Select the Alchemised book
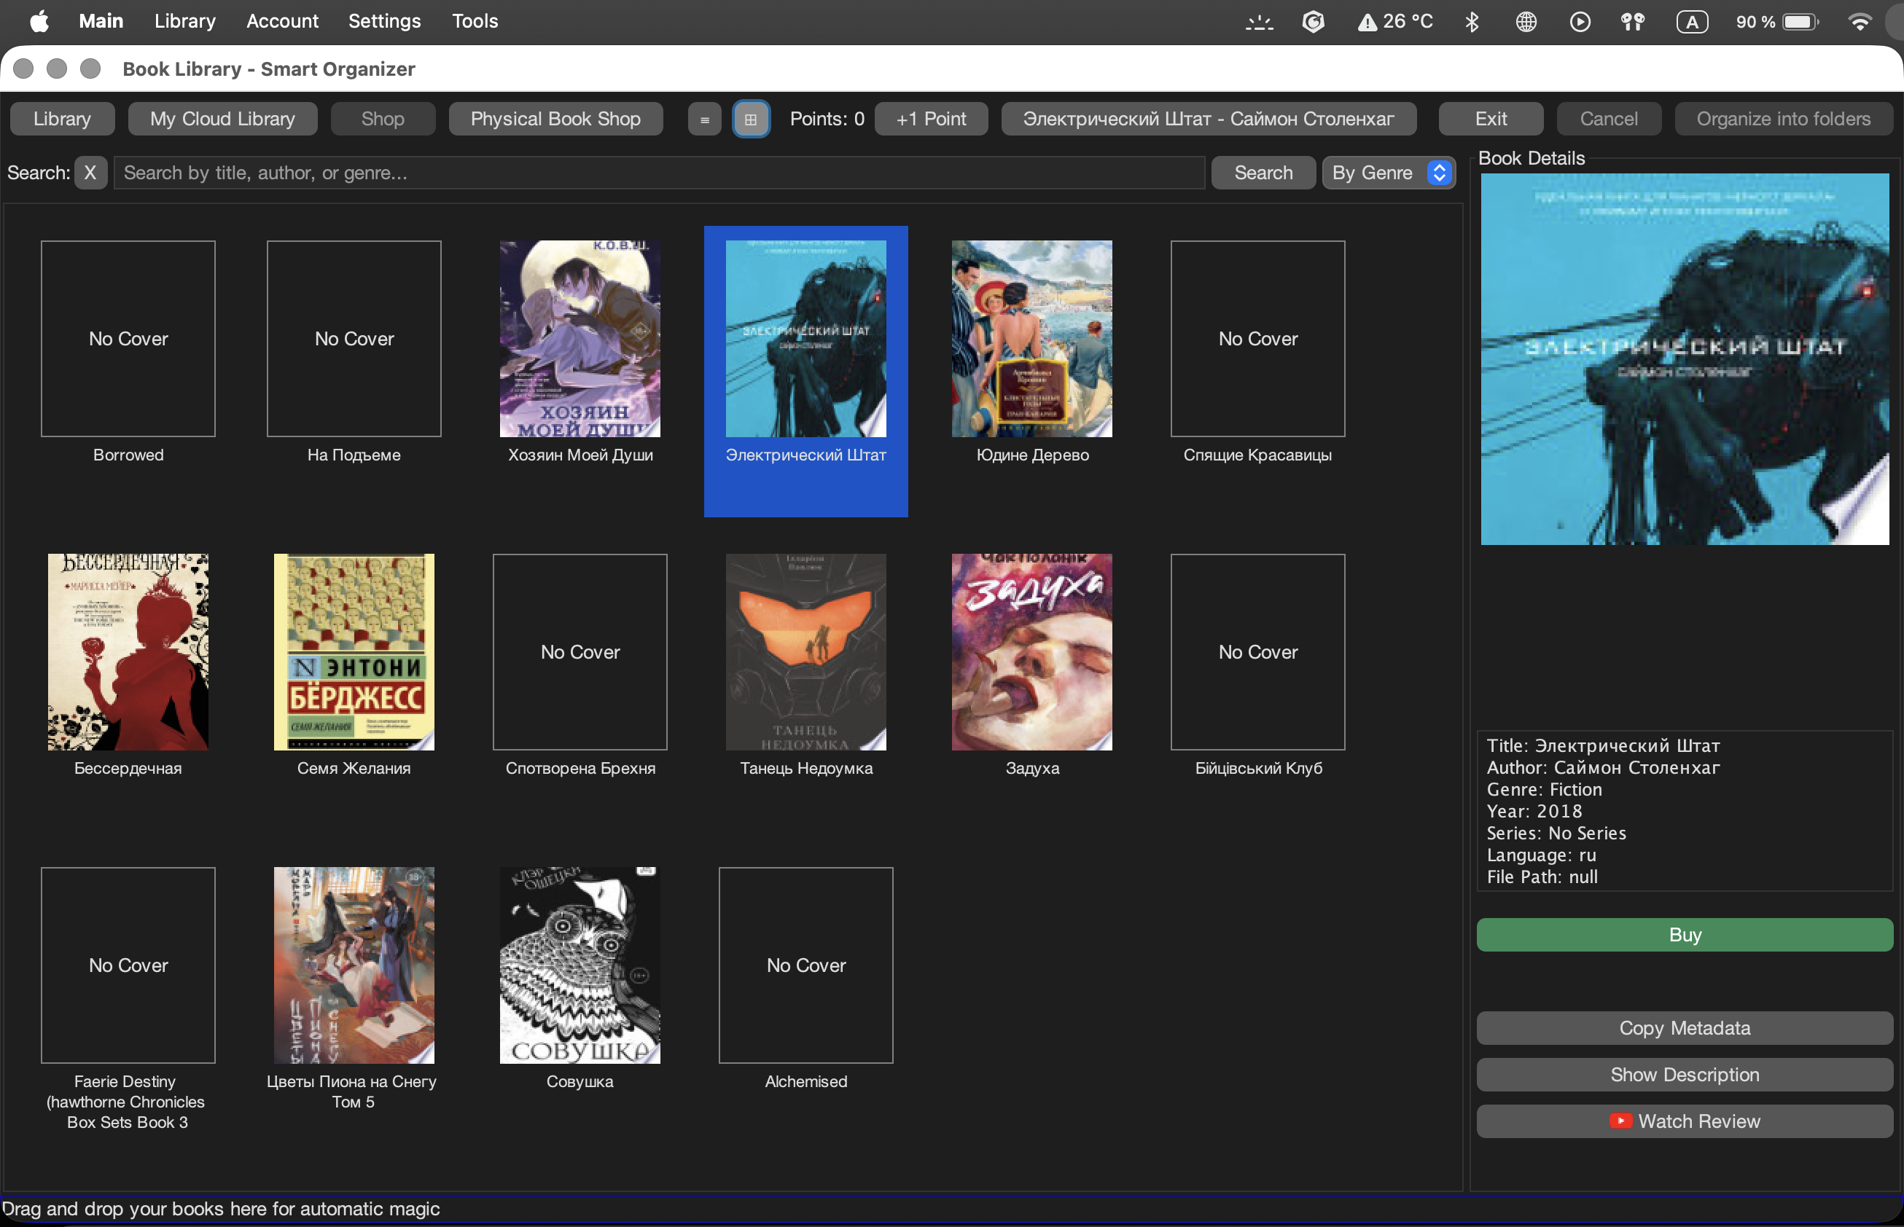 pyautogui.click(x=805, y=965)
